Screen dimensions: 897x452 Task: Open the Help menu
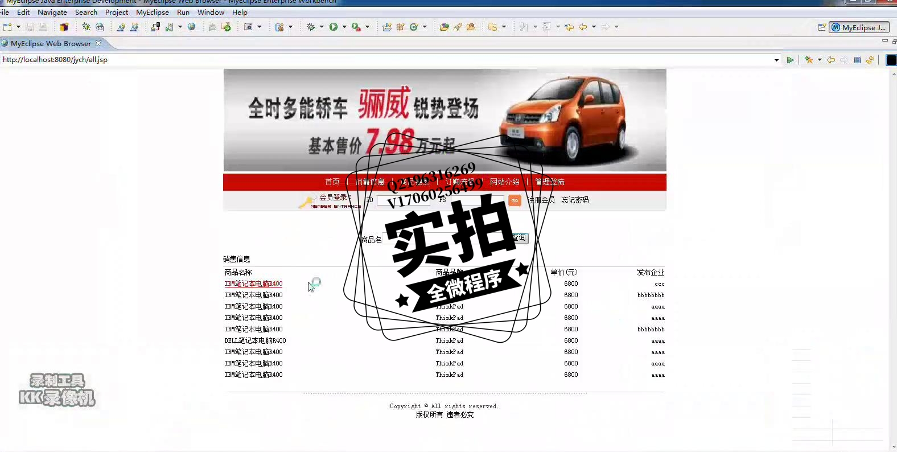pos(240,12)
